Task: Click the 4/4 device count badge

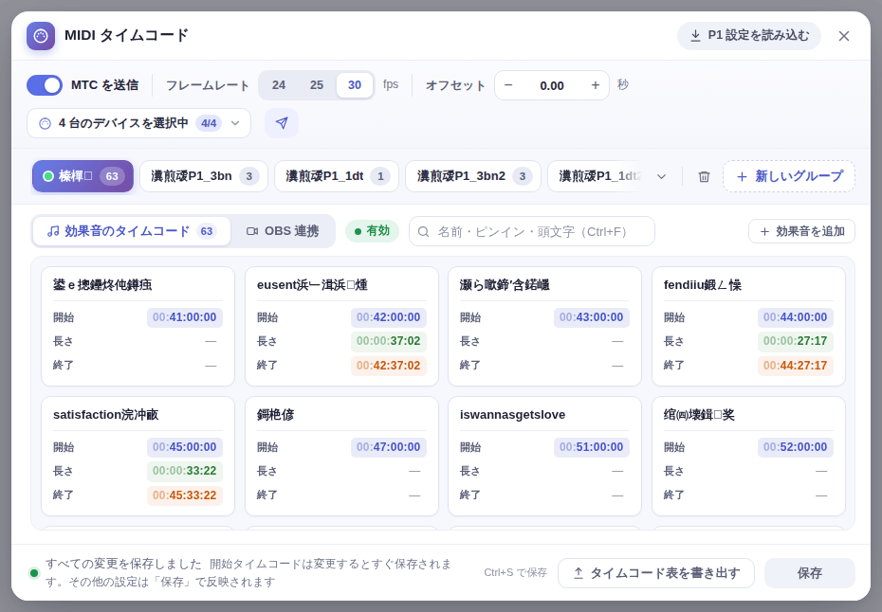Action: pyautogui.click(x=209, y=123)
